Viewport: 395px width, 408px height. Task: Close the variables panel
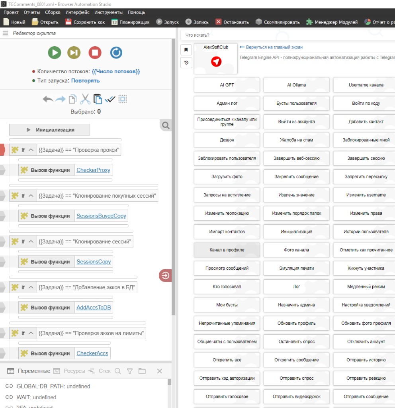(160, 371)
